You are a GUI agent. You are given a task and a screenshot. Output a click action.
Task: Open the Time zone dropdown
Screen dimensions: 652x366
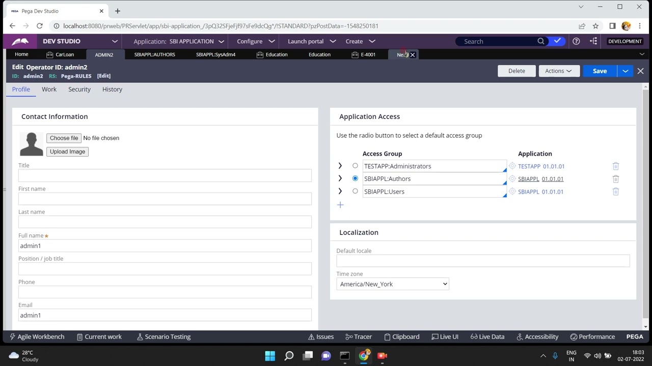click(392, 284)
